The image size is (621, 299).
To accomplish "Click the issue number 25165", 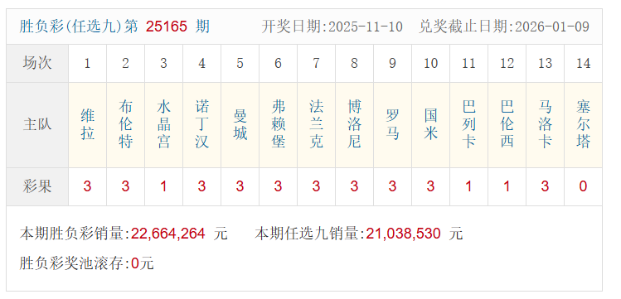I will click(x=167, y=27).
